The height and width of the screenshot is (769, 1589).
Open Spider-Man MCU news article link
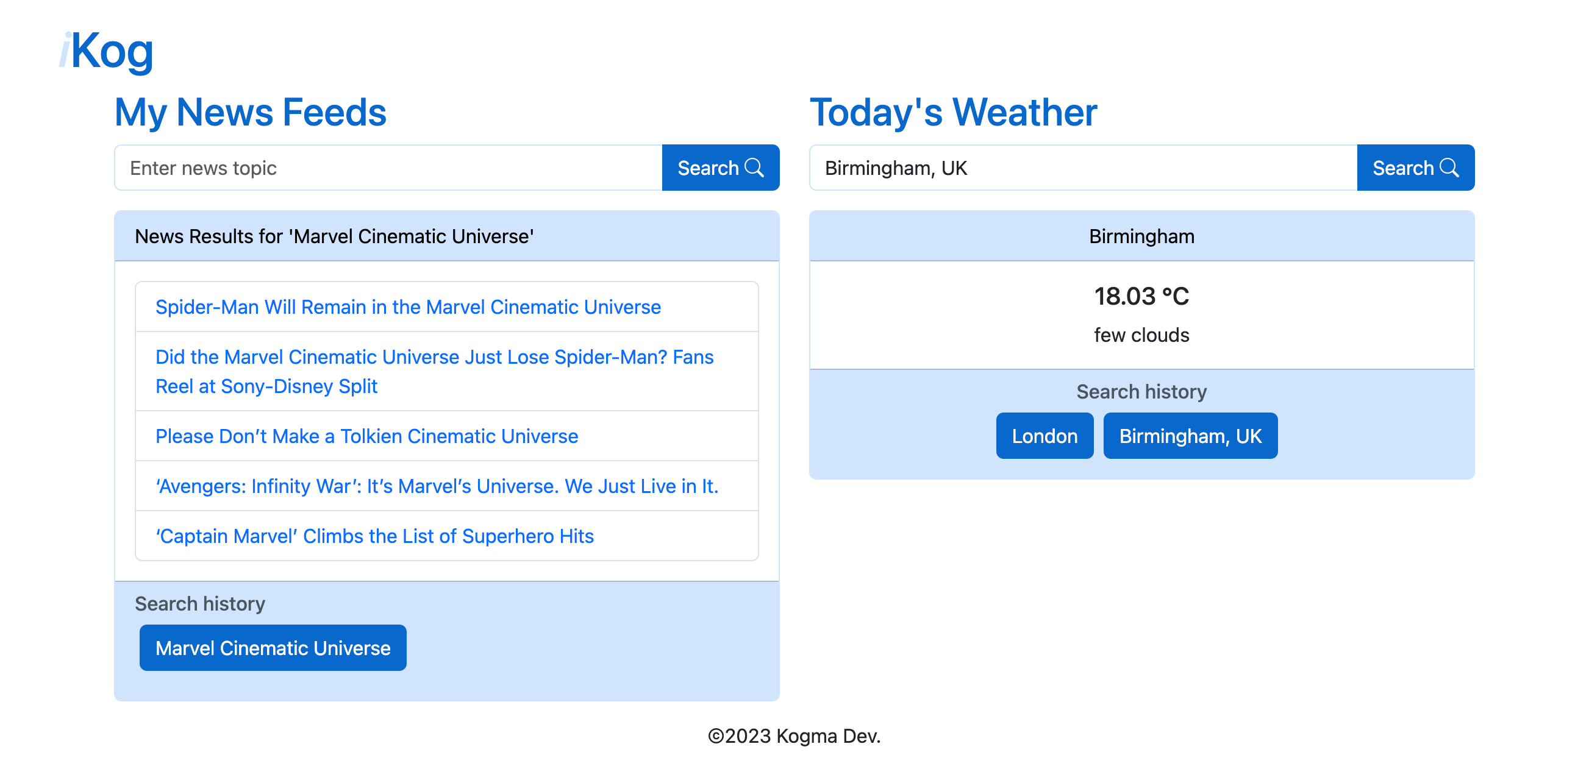point(407,306)
